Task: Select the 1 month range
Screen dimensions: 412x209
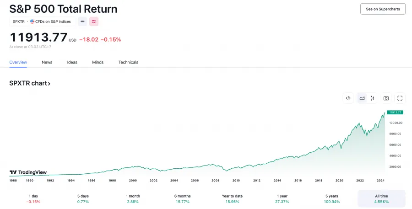Action: 133,199
